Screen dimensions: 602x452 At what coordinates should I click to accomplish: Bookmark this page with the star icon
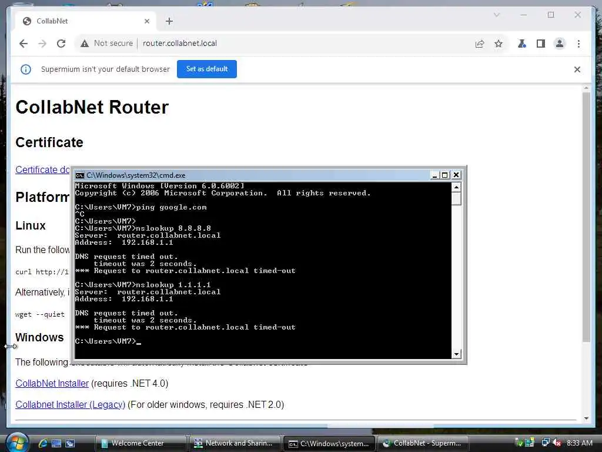point(499,44)
